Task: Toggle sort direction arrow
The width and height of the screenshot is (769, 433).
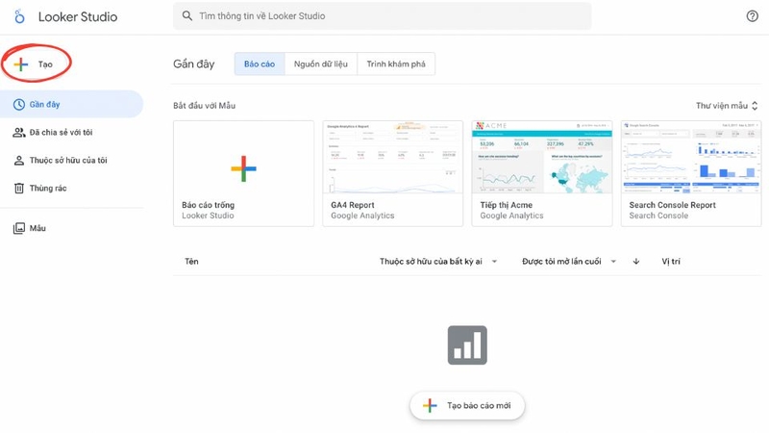Action: coord(636,261)
